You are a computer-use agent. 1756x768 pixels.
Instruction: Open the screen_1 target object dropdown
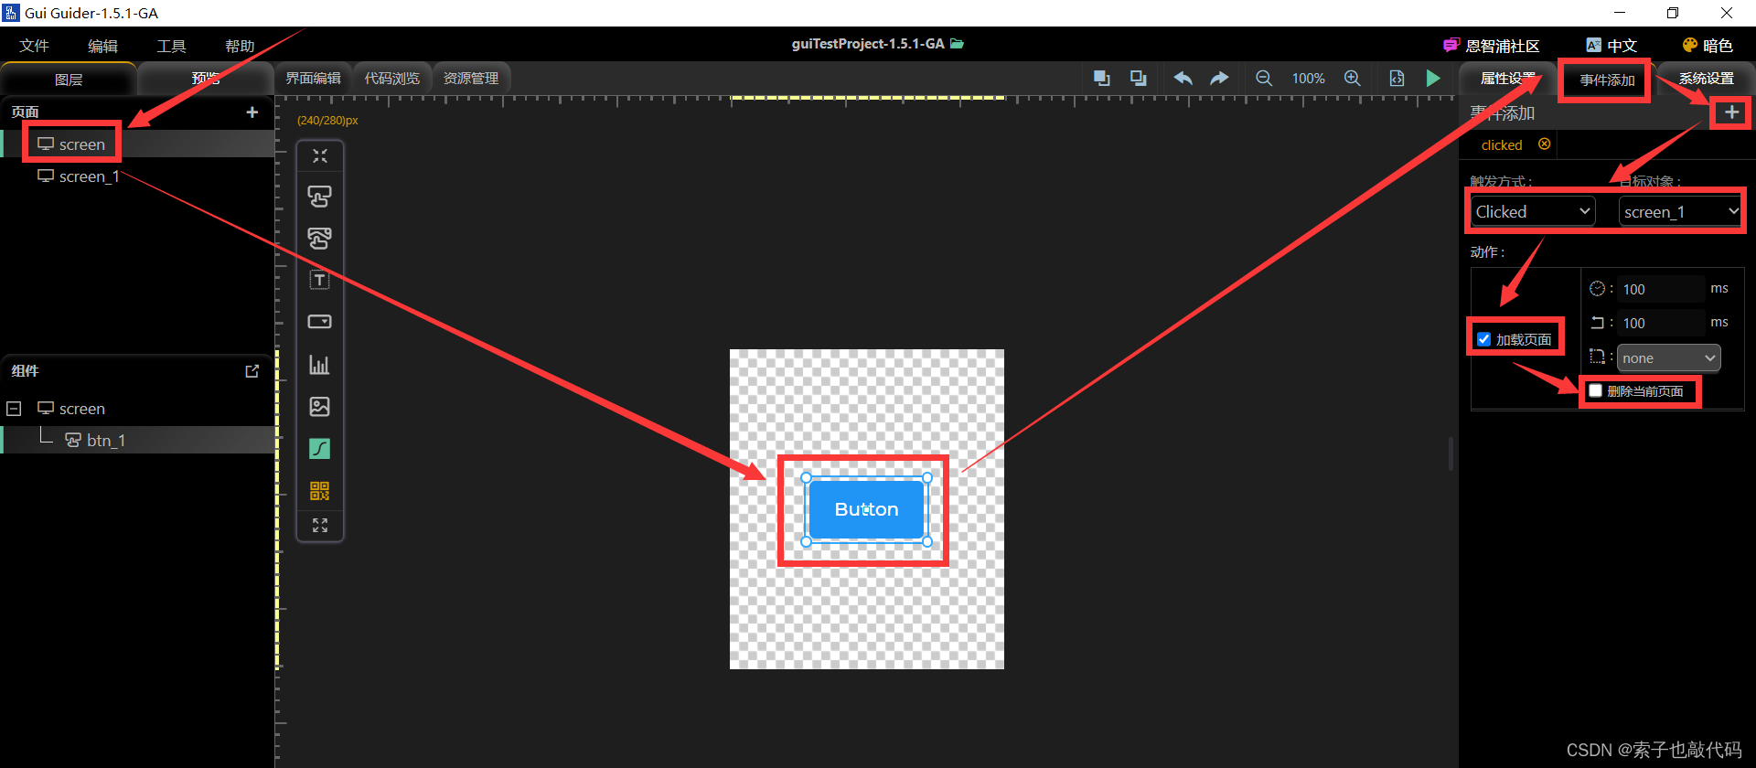(x=1680, y=211)
